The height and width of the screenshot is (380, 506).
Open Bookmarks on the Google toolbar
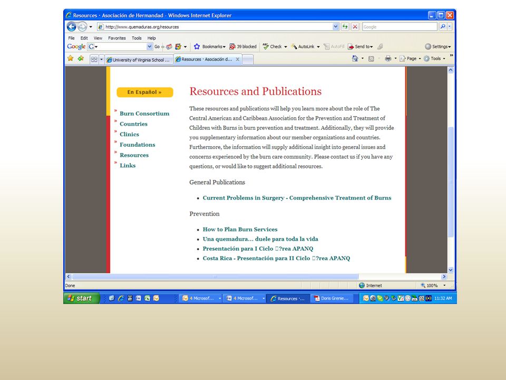209,46
